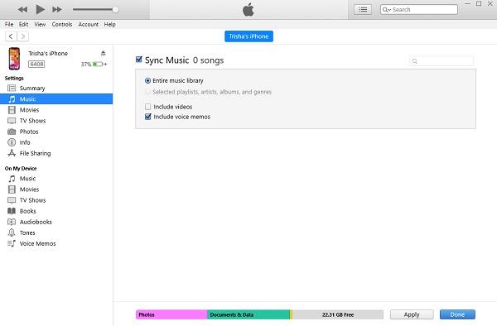Open Movies under On My Device
Viewport: 497px width, 326px height.
(56, 189)
